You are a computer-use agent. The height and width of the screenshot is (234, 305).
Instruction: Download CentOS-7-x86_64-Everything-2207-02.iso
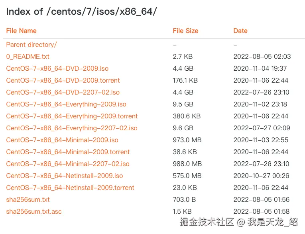[x=72, y=128]
